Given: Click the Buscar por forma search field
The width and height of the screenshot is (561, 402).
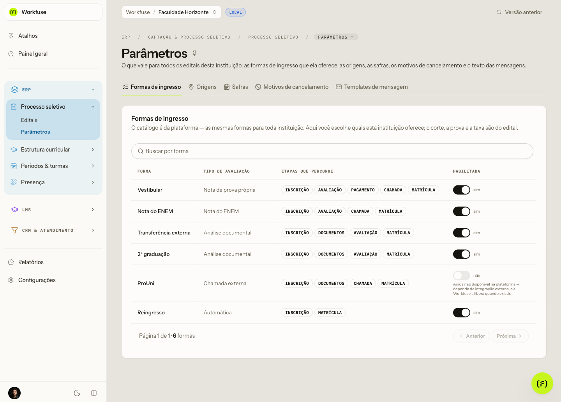Looking at the screenshot, I should (x=332, y=151).
